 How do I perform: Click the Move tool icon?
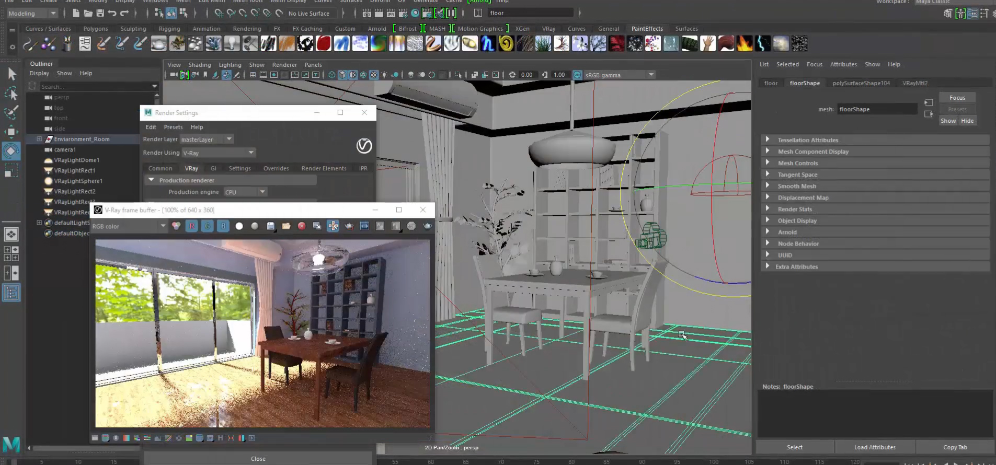pyautogui.click(x=11, y=131)
